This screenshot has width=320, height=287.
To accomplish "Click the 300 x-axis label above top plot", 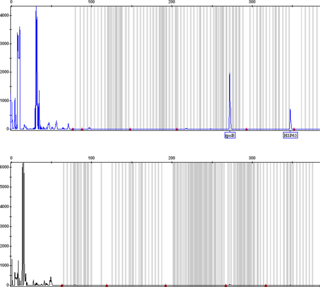I will [x=252, y=2].
